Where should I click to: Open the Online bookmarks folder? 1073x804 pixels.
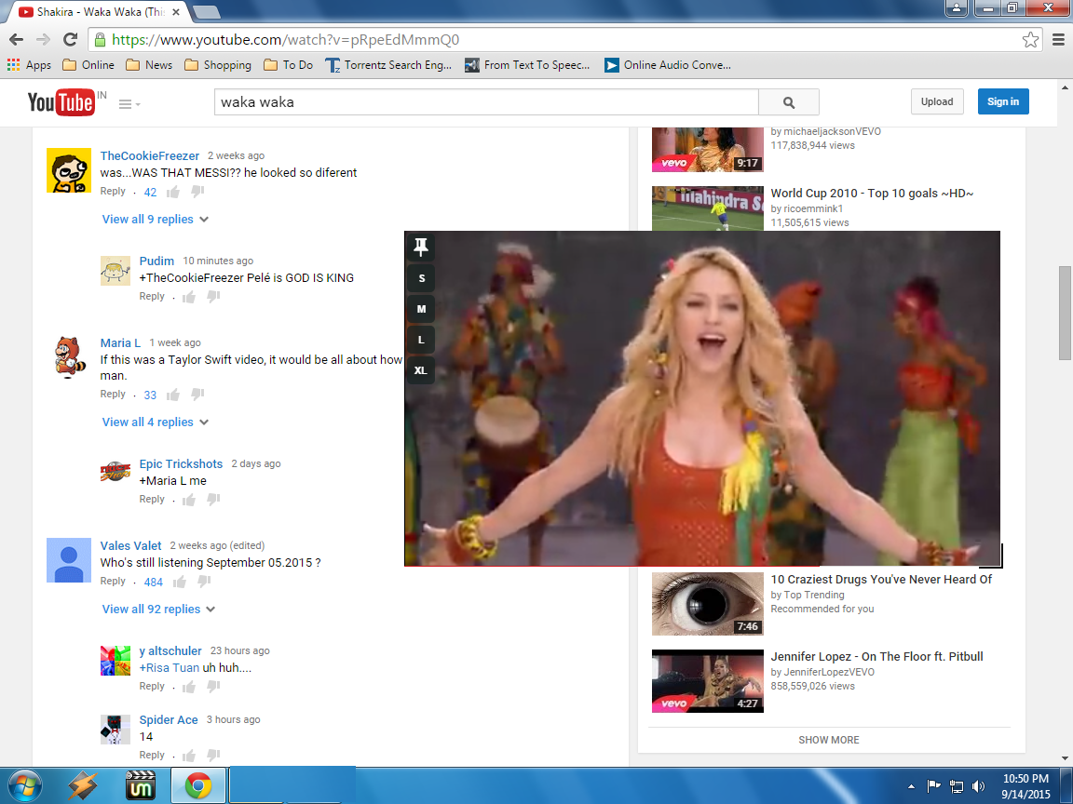tap(88, 65)
